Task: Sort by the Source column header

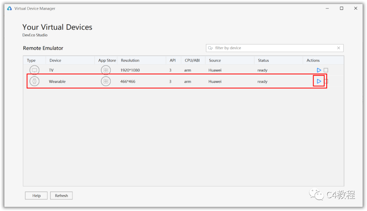Action: 230,60
